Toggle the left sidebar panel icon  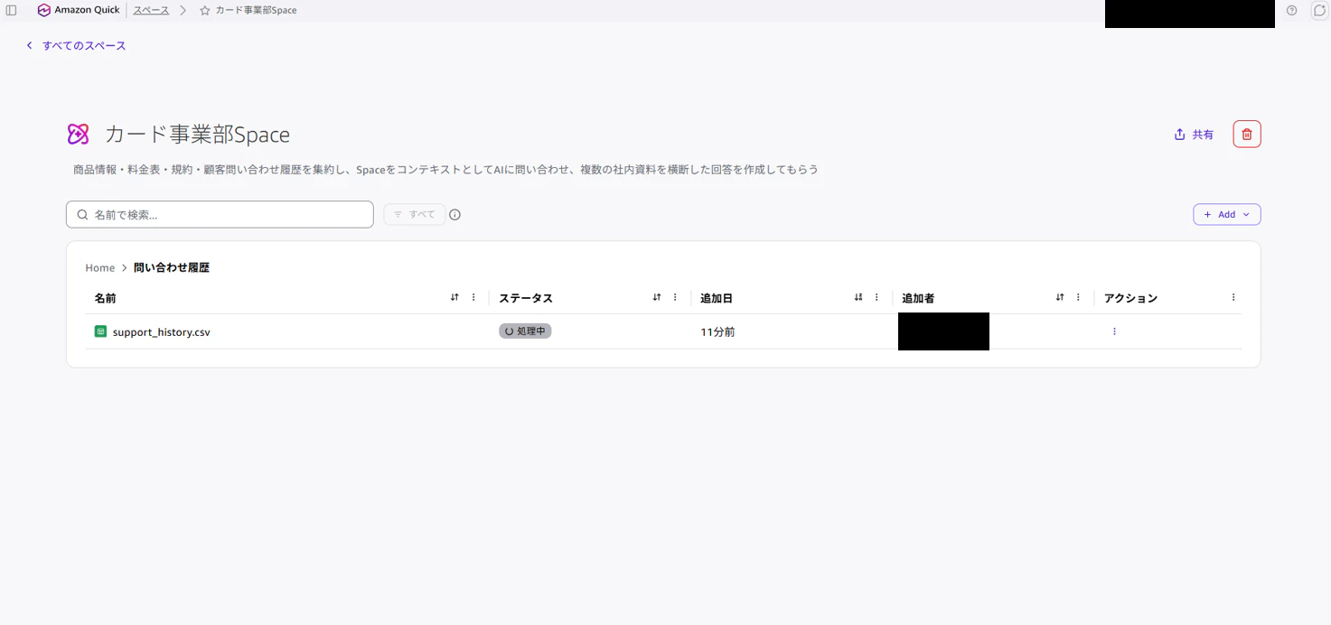[12, 10]
